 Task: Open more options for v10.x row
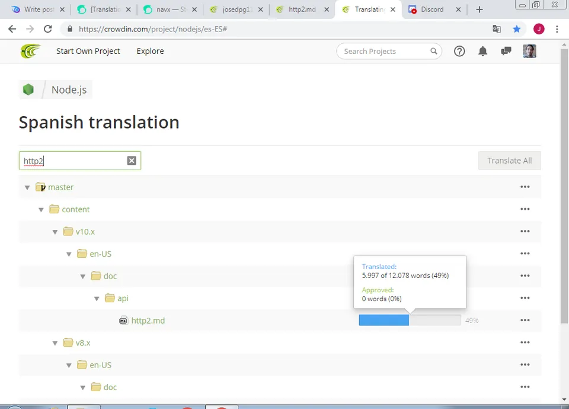click(x=525, y=231)
